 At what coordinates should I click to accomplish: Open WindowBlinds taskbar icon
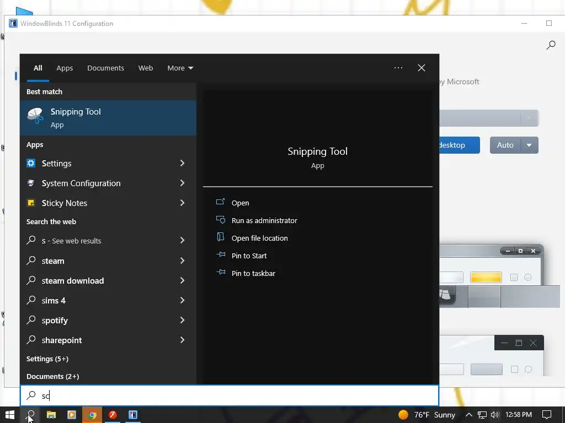pyautogui.click(x=133, y=415)
